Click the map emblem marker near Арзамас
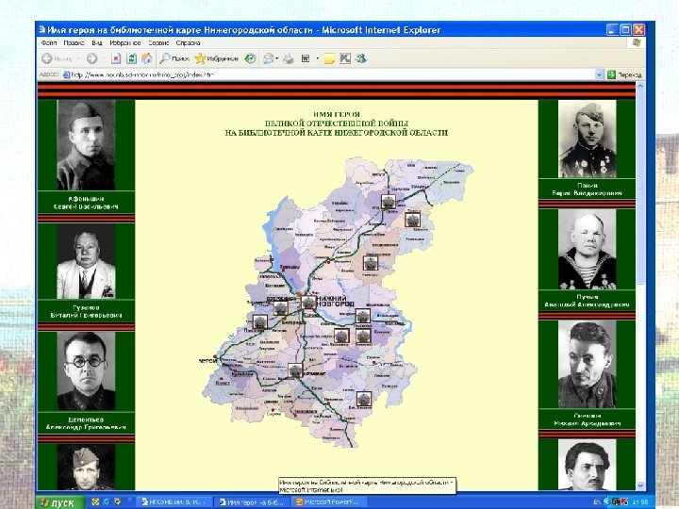The width and height of the screenshot is (679, 509). pos(295,370)
